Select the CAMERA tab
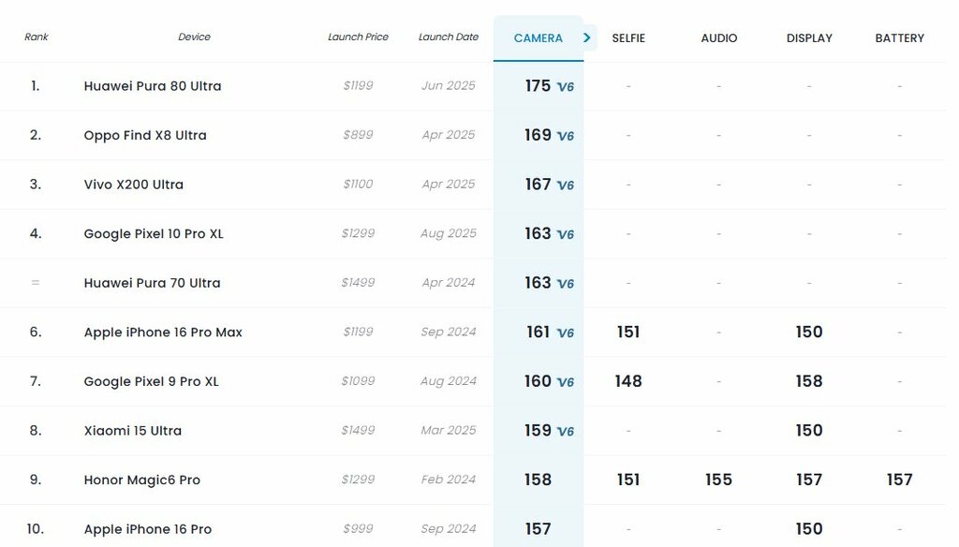 [x=538, y=38]
